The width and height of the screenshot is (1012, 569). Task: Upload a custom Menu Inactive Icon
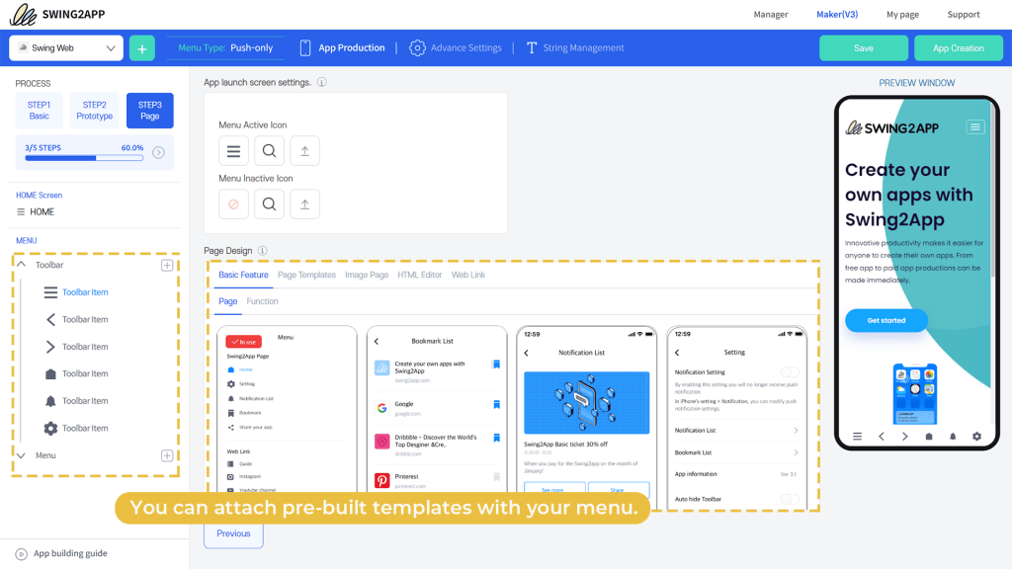[x=304, y=204]
